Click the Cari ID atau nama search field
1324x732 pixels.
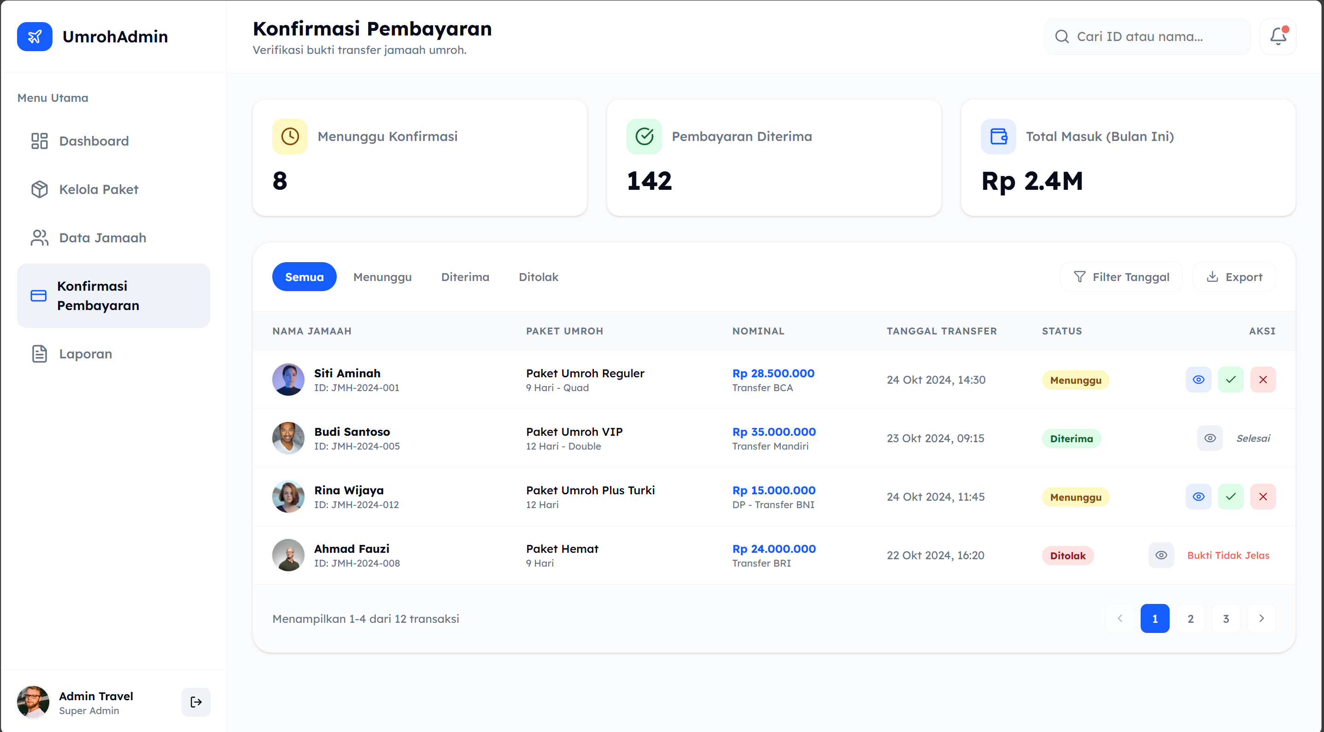tap(1147, 36)
